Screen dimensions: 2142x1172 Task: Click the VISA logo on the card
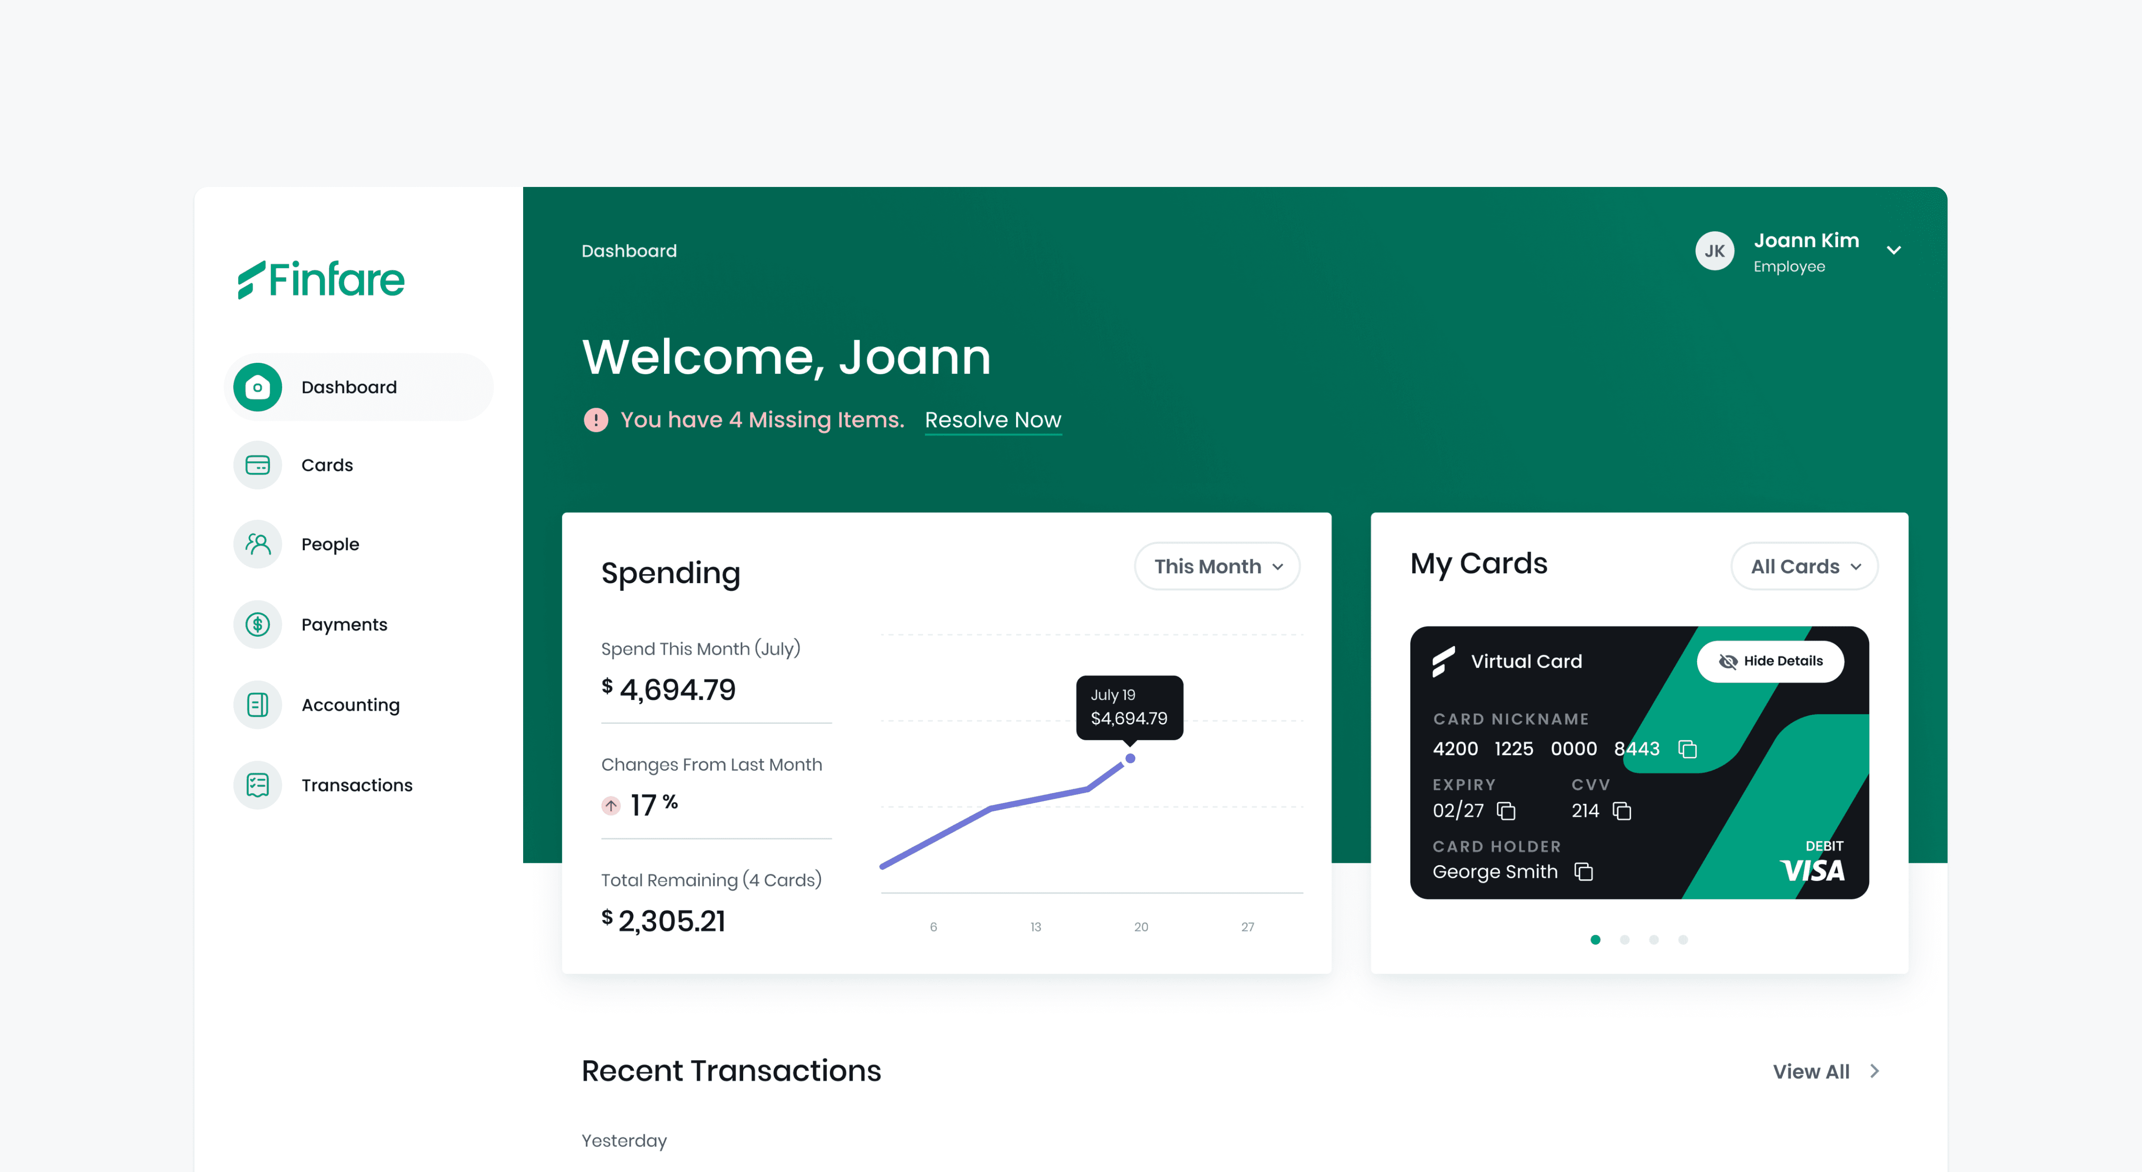[x=1812, y=870]
